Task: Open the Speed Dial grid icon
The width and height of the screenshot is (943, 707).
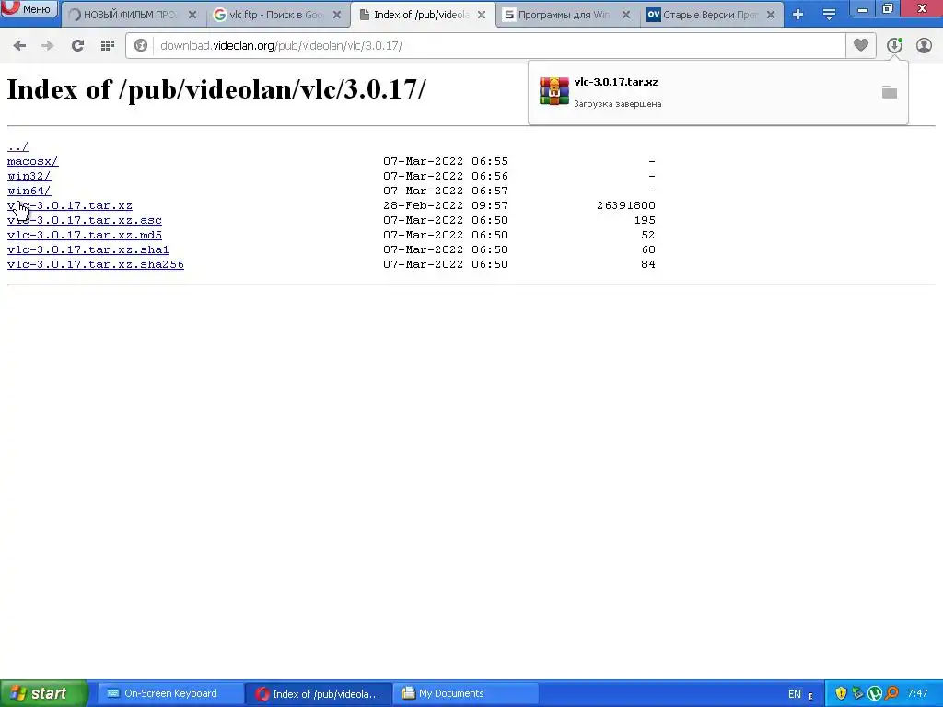Action: (x=108, y=46)
